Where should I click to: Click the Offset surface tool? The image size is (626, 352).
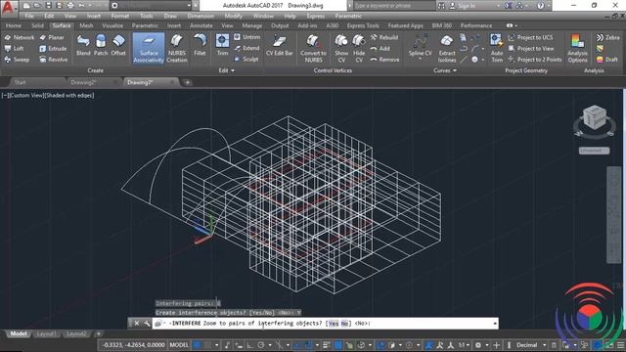[118, 45]
